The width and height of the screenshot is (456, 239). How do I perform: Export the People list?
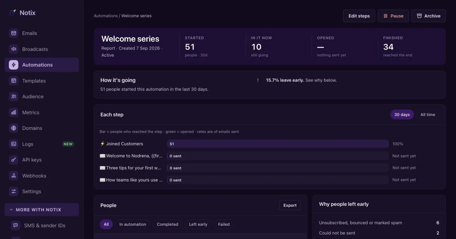pos(290,205)
